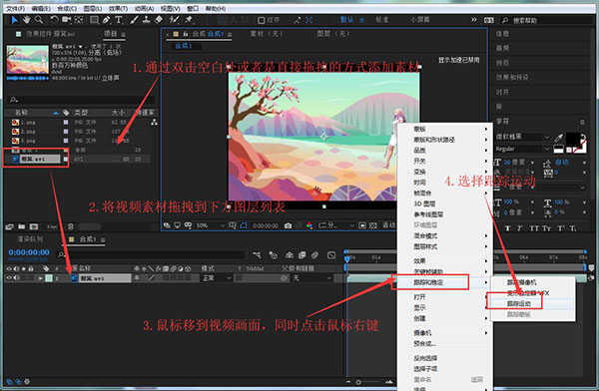The image size is (599, 391).
Task: Expand the layer 1 twirl-down arrow
Action: [x=40, y=278]
